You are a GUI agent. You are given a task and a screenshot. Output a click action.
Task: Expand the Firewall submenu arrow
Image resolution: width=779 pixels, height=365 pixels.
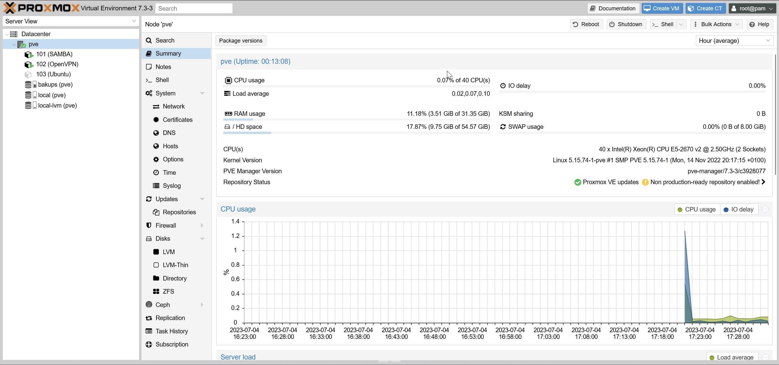tap(202, 226)
